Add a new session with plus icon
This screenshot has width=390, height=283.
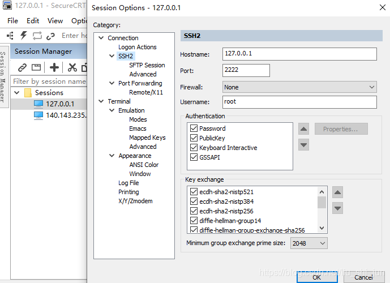coord(54,67)
